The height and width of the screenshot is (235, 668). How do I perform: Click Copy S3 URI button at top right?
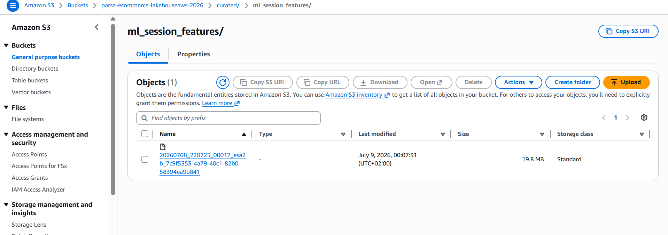coord(628,31)
